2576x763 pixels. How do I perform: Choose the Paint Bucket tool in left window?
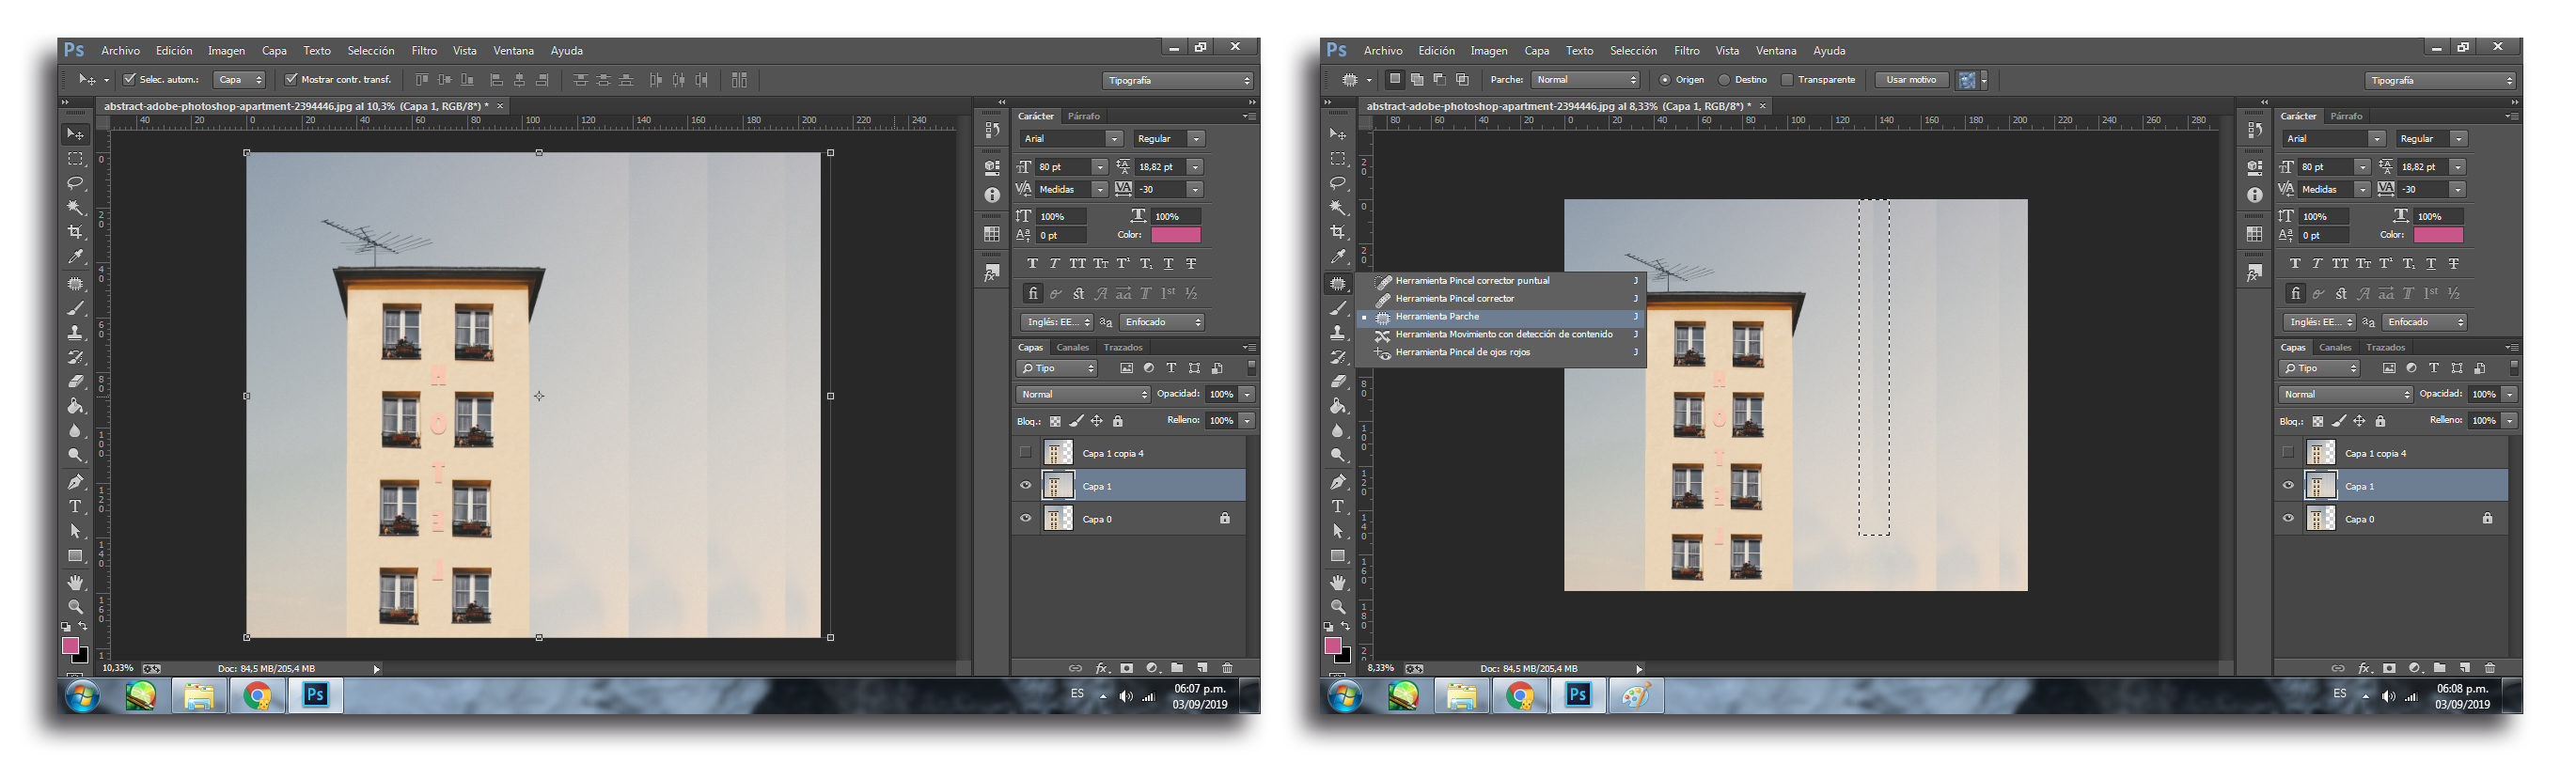75,406
